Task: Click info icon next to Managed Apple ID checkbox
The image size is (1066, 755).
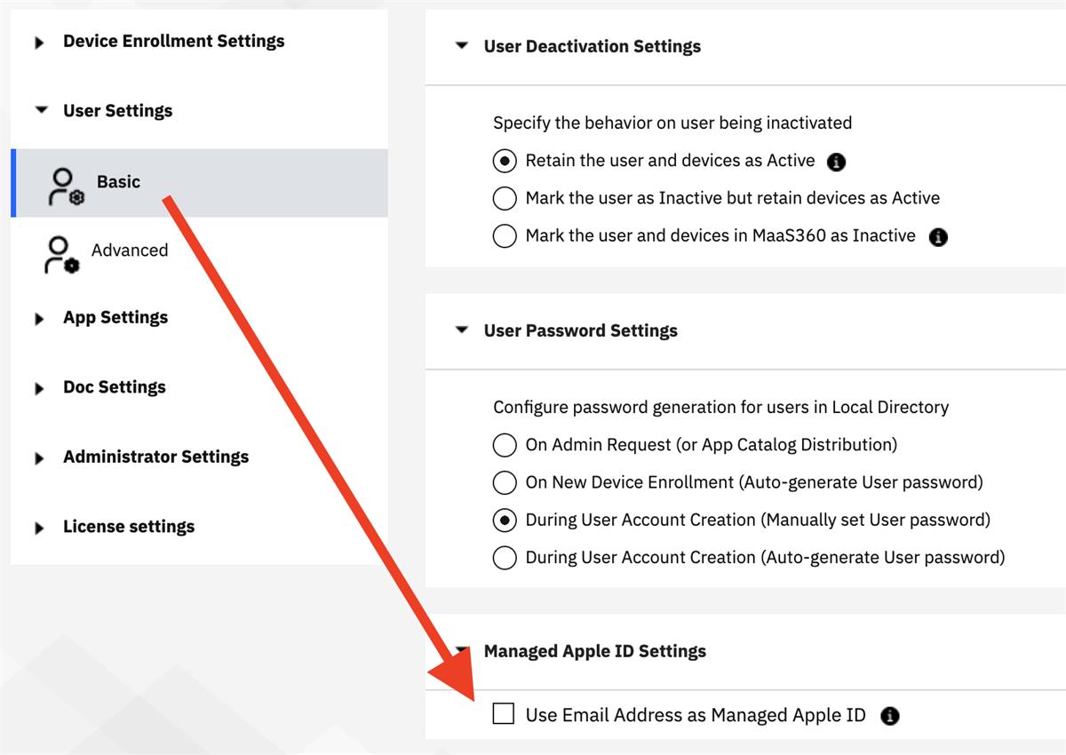Action: (x=889, y=714)
